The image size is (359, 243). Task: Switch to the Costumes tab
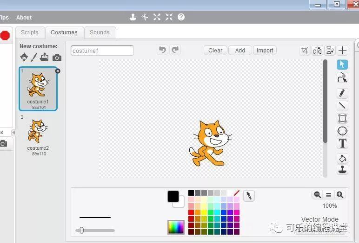click(64, 32)
